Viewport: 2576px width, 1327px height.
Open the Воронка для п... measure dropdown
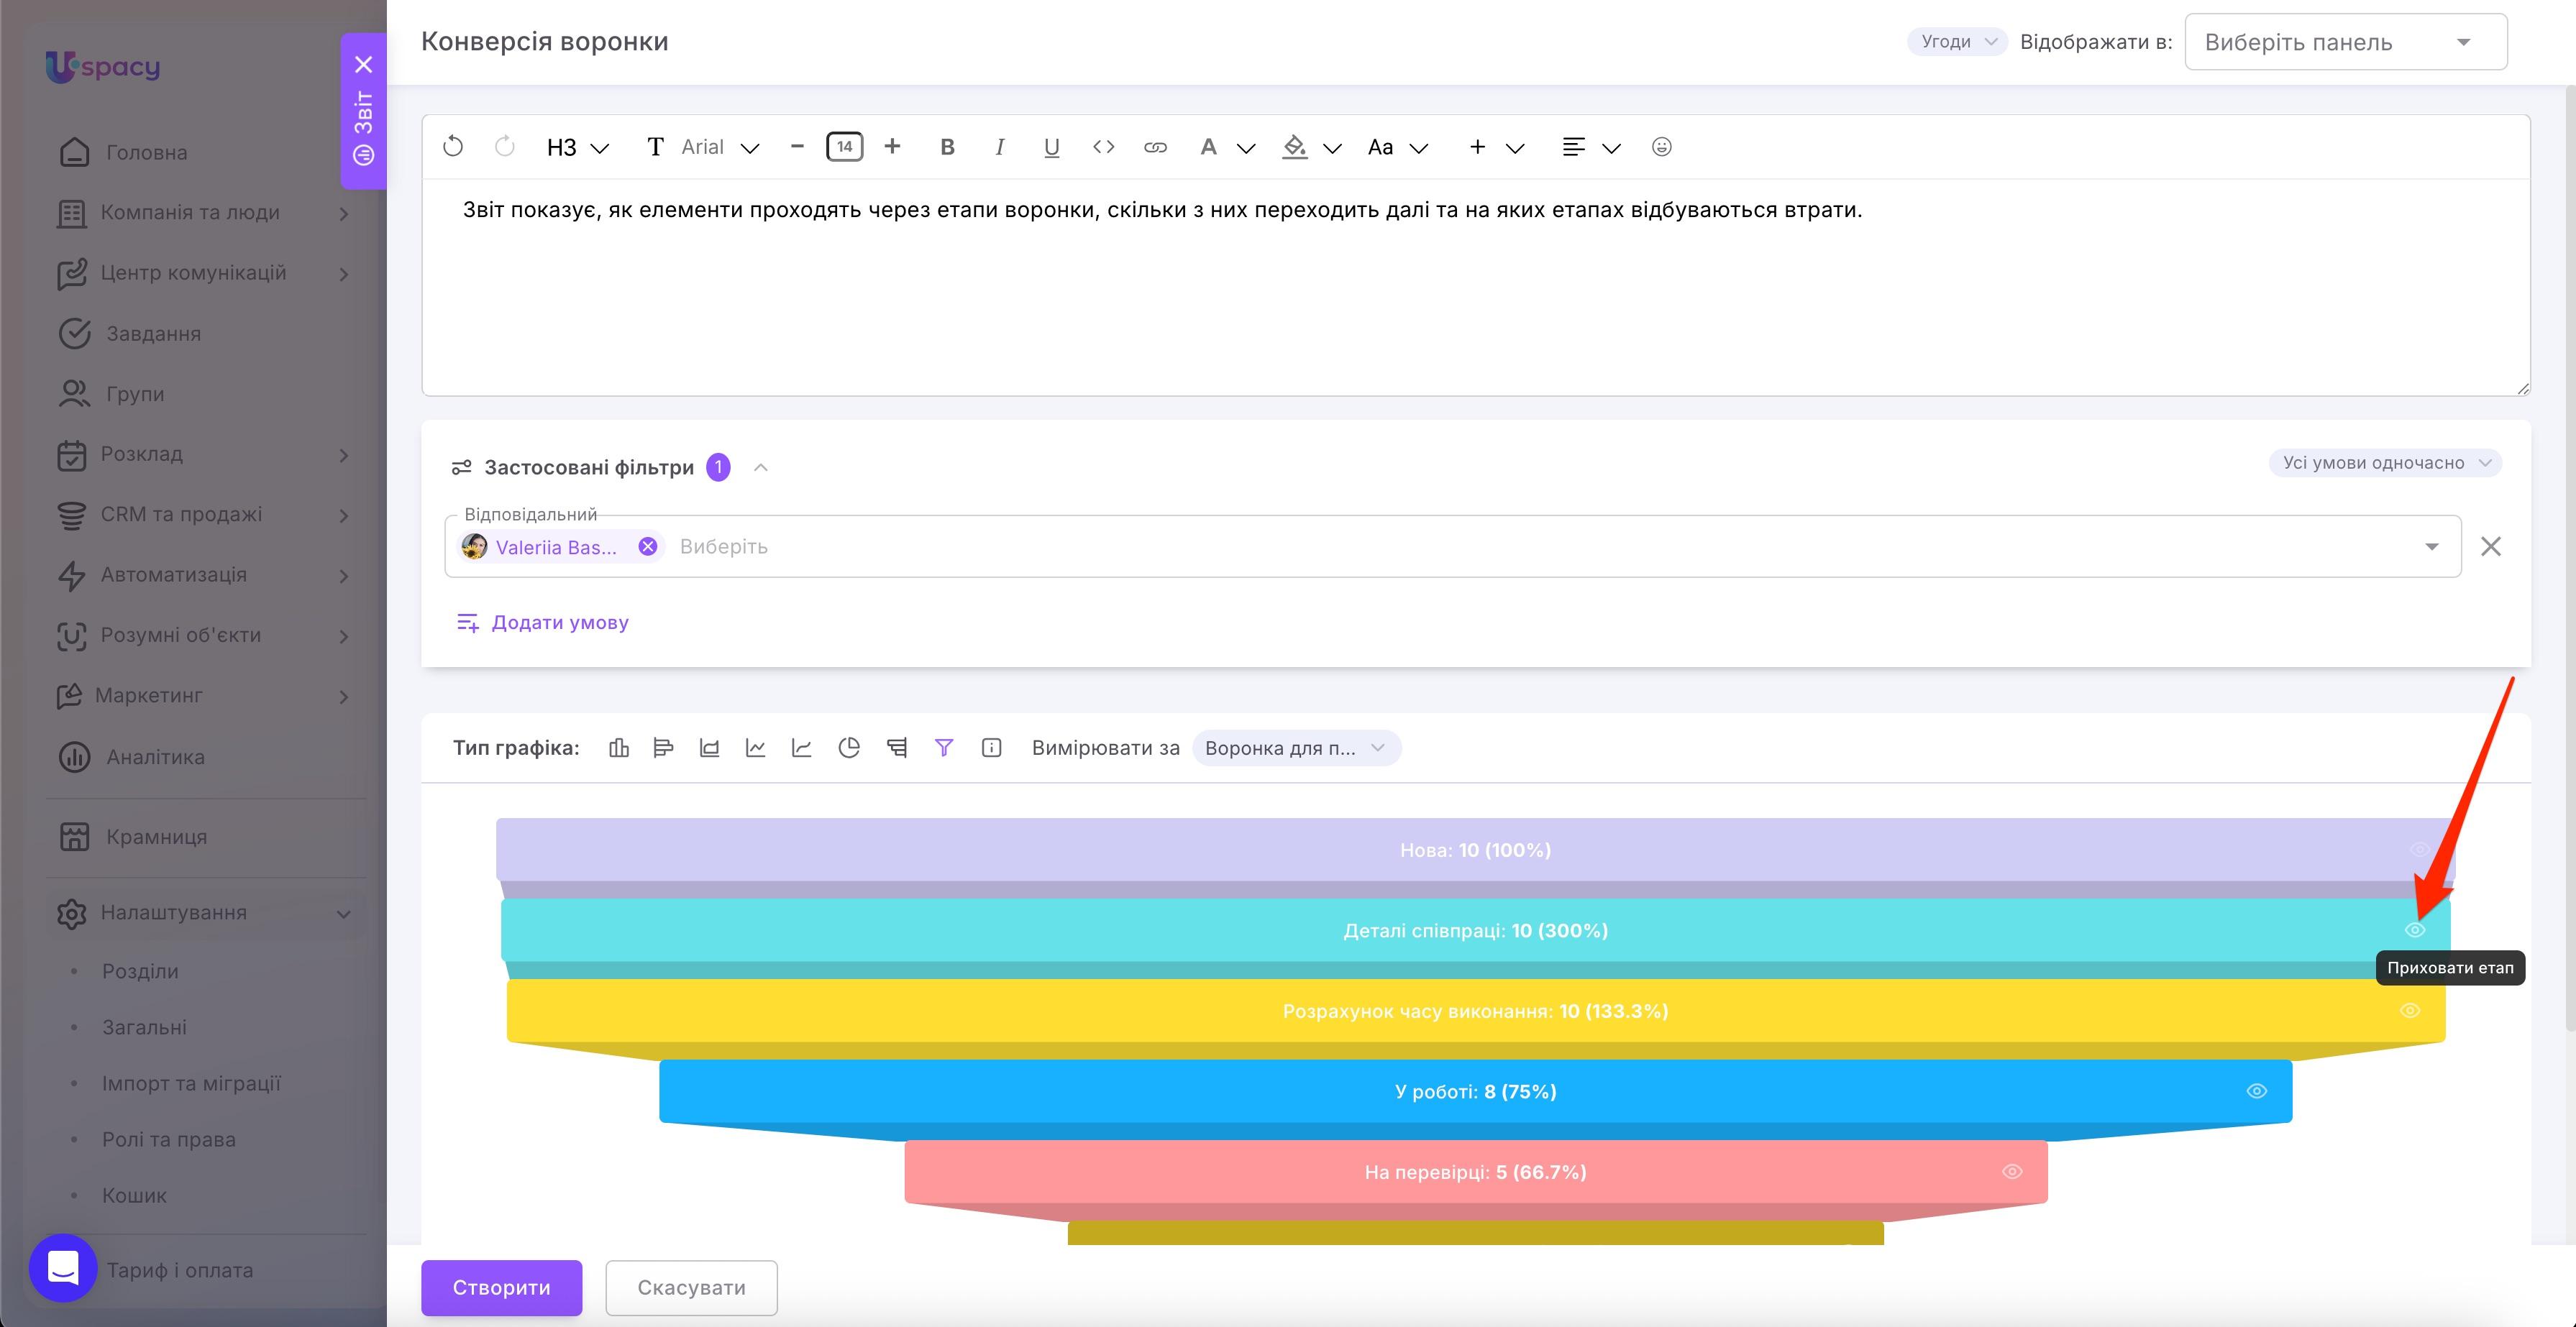pos(1296,748)
